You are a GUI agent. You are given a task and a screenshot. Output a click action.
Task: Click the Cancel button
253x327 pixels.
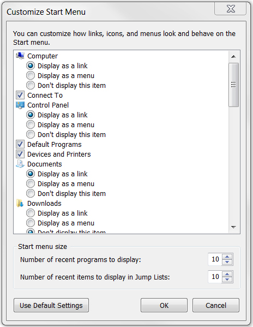pos(216,305)
